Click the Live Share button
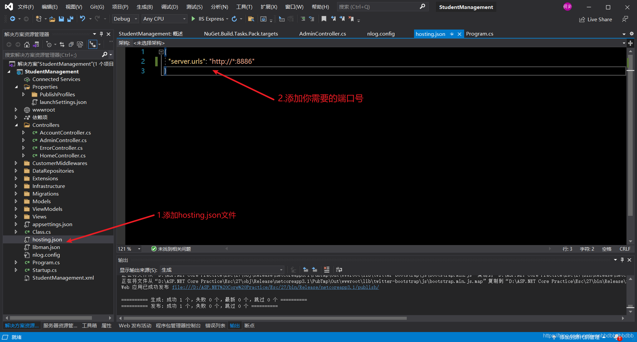Image resolution: width=637 pixels, height=342 pixels. (x=596, y=19)
